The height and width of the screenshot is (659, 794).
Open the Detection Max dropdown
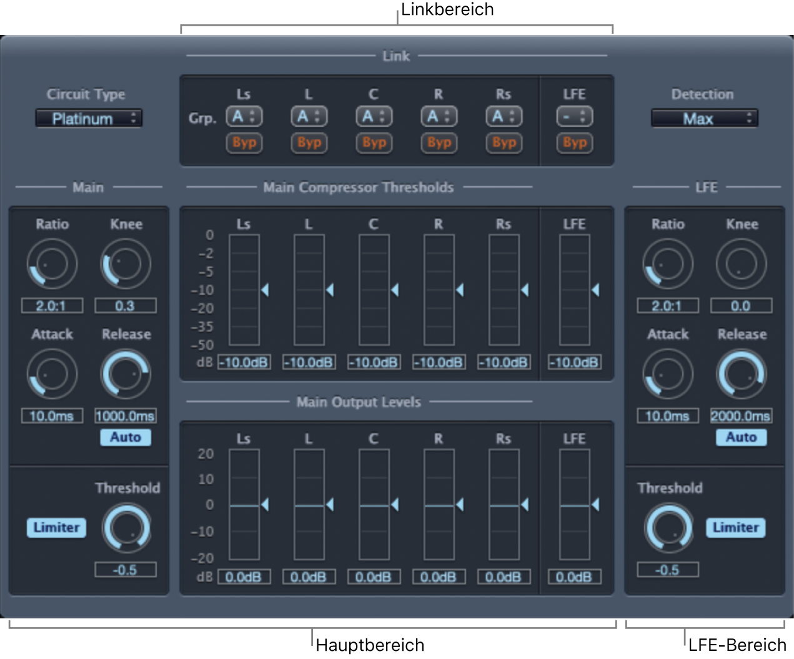coord(704,119)
